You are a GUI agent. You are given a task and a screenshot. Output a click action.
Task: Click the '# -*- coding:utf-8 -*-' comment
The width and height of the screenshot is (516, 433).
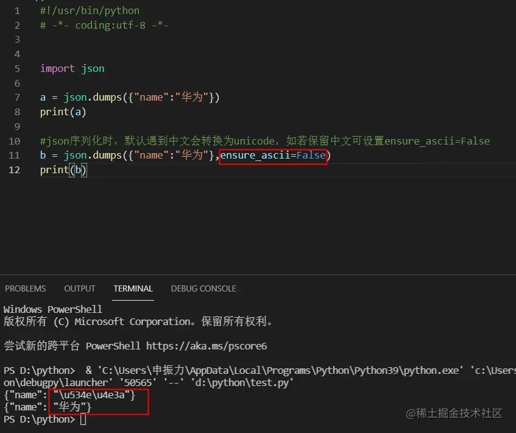click(104, 25)
